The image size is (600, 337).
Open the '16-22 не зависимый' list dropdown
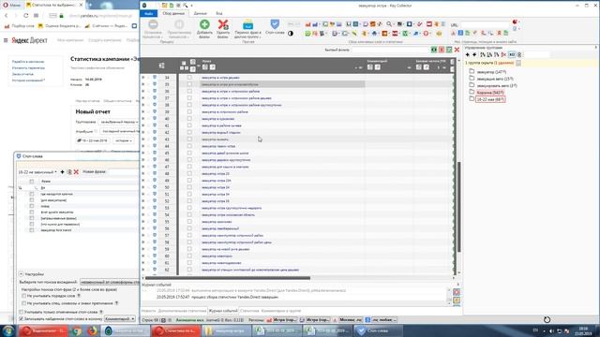pos(37,172)
